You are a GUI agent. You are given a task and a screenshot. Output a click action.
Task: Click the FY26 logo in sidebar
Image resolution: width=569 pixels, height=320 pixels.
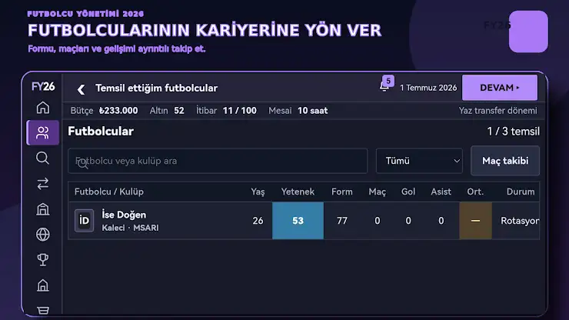(43, 86)
